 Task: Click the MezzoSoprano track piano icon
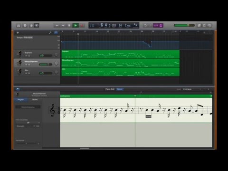click(x=19, y=63)
